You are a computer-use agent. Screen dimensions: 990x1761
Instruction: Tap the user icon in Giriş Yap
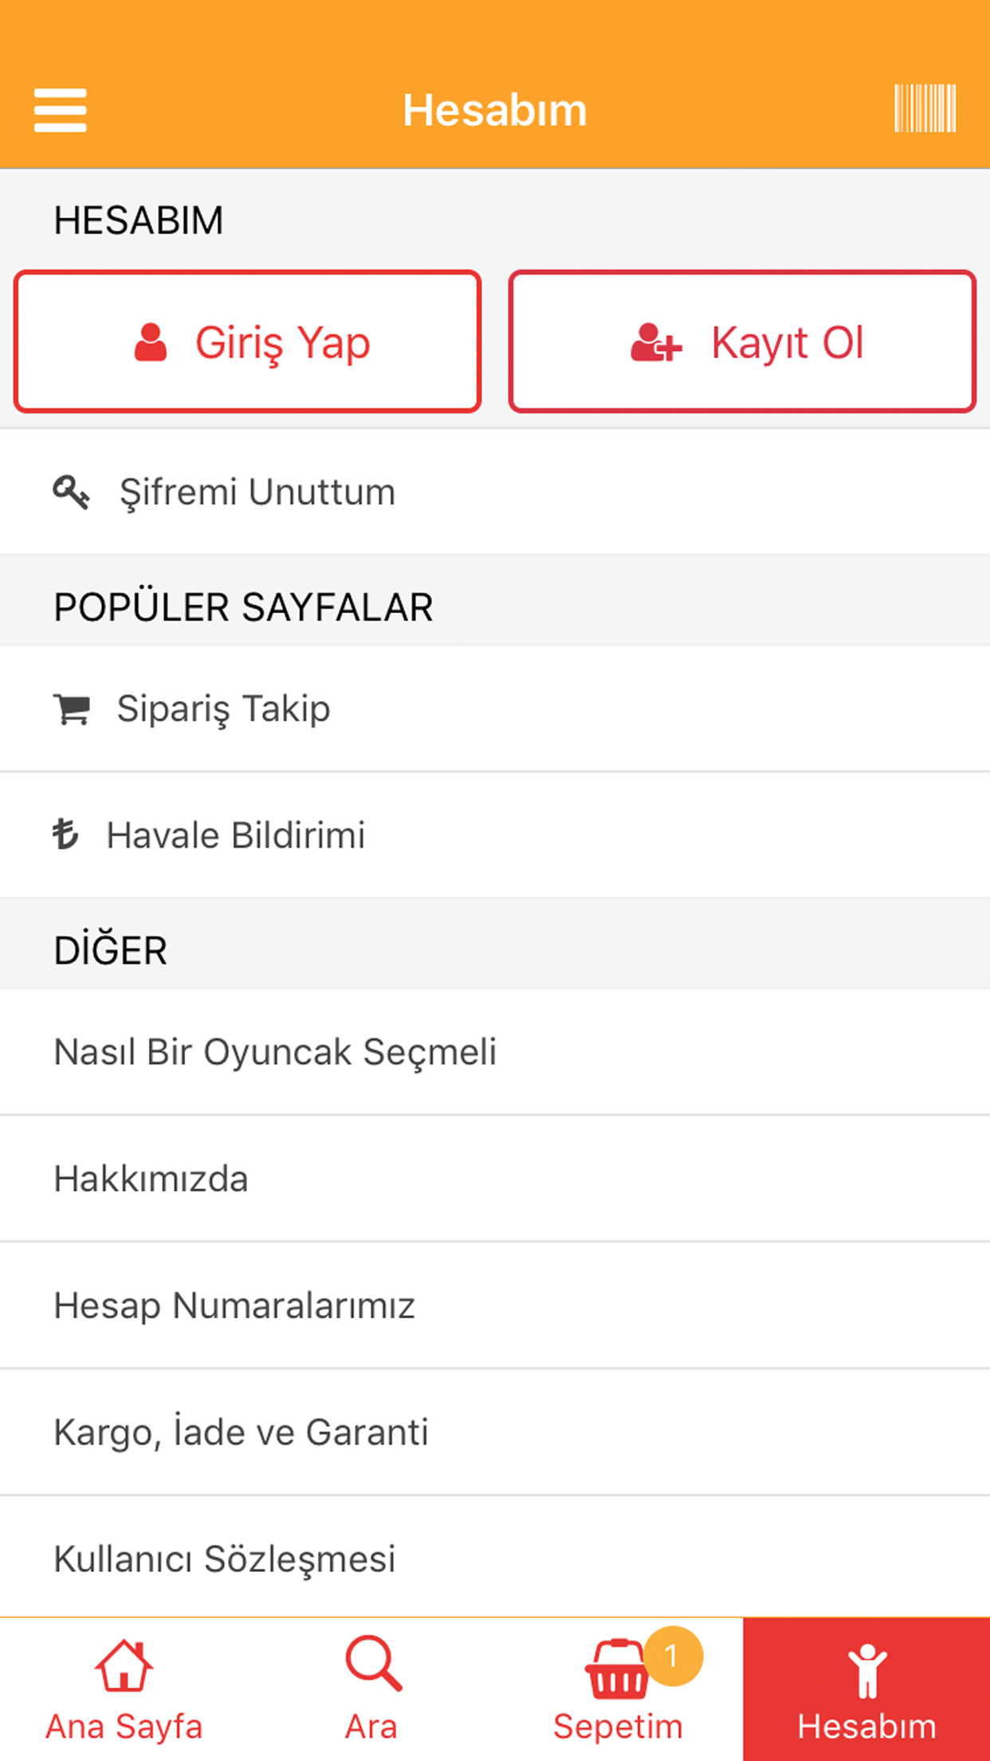click(x=151, y=343)
